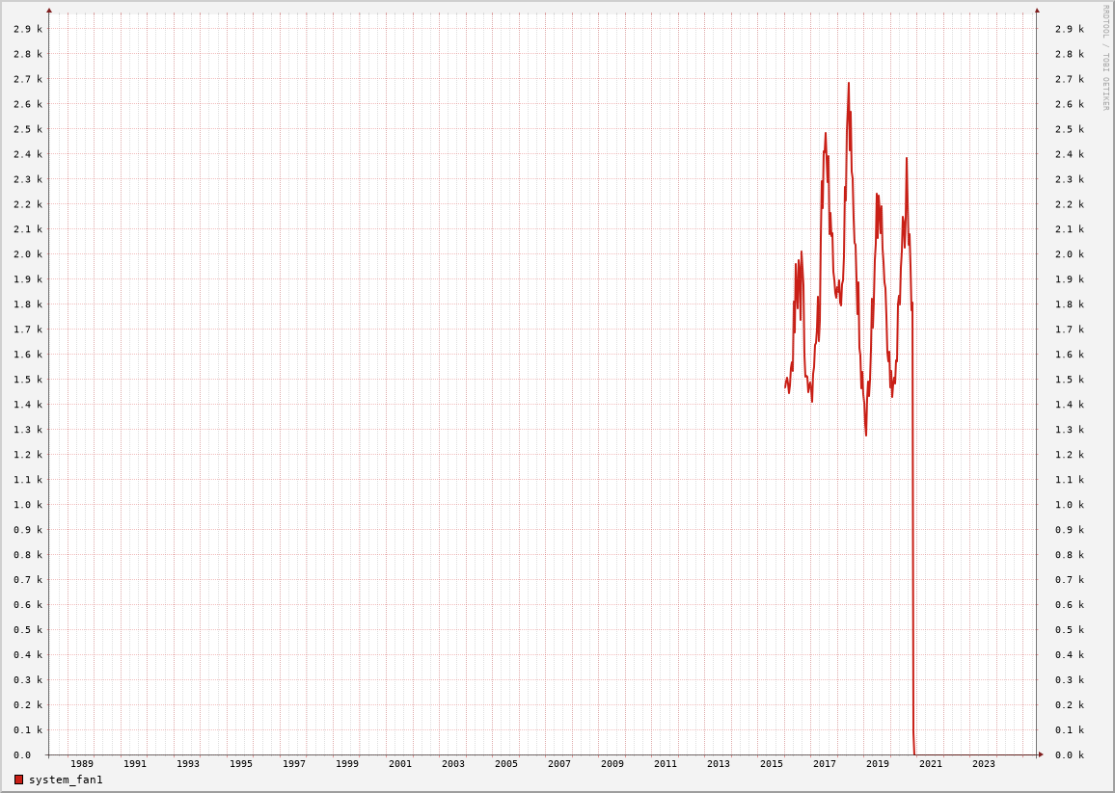Screen dimensions: 1115x793
Task: Select the 2005 label on the x-axis
Action: 506,764
